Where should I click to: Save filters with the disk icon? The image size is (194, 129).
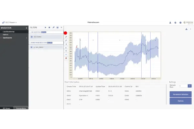pos(57,28)
